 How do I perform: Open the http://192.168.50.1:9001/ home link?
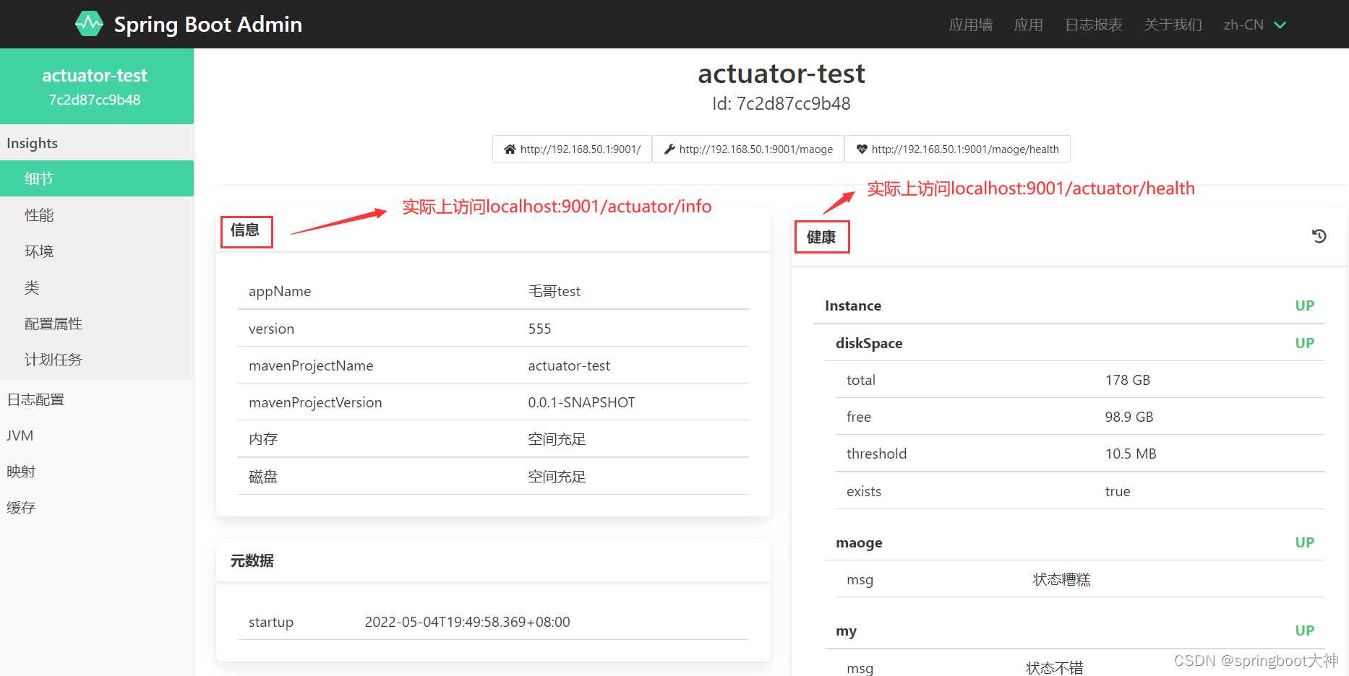[x=572, y=149]
